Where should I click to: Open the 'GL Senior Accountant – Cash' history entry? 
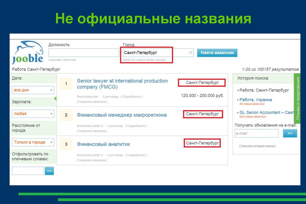click(x=266, y=112)
